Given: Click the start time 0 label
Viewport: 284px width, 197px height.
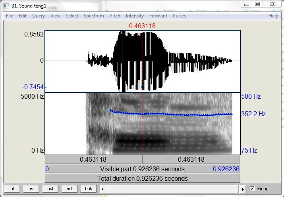Looking at the screenshot, I should (47, 169).
